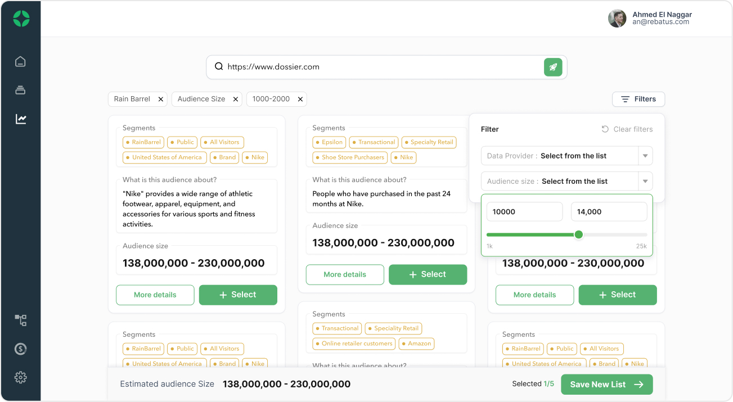The width and height of the screenshot is (733, 402).
Task: Click the Rain Barrel filter chip label
Action: pyautogui.click(x=132, y=99)
